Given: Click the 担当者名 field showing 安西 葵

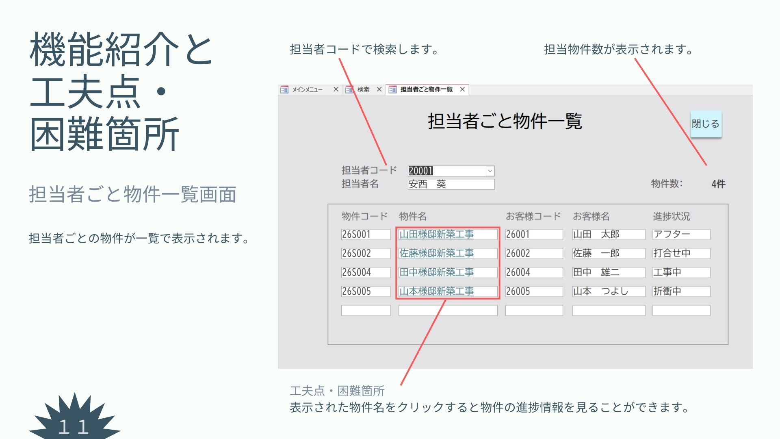Looking at the screenshot, I should click(451, 184).
